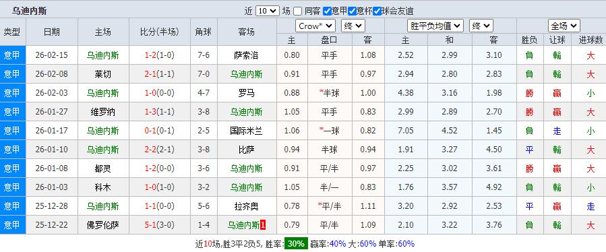The width and height of the screenshot is (606, 252).
Task: Click the 让球 column header
Action: pyautogui.click(x=557, y=40)
